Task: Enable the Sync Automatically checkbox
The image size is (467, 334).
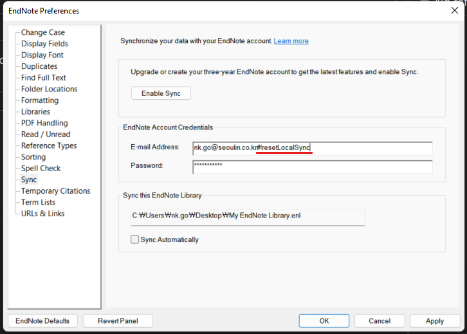Action: (x=134, y=239)
